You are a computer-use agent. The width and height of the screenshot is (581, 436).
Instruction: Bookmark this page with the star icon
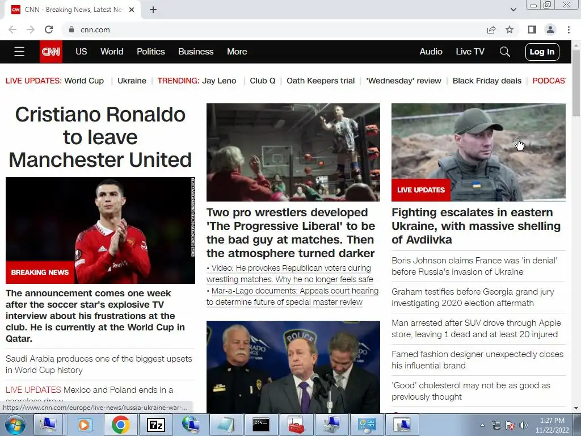(510, 30)
